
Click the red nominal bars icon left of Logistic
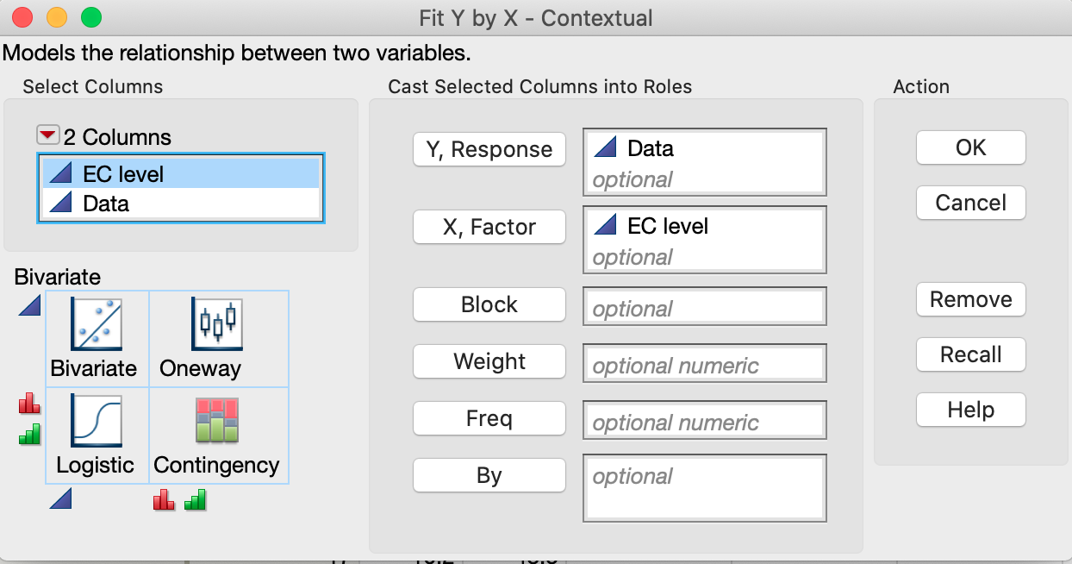(x=30, y=403)
